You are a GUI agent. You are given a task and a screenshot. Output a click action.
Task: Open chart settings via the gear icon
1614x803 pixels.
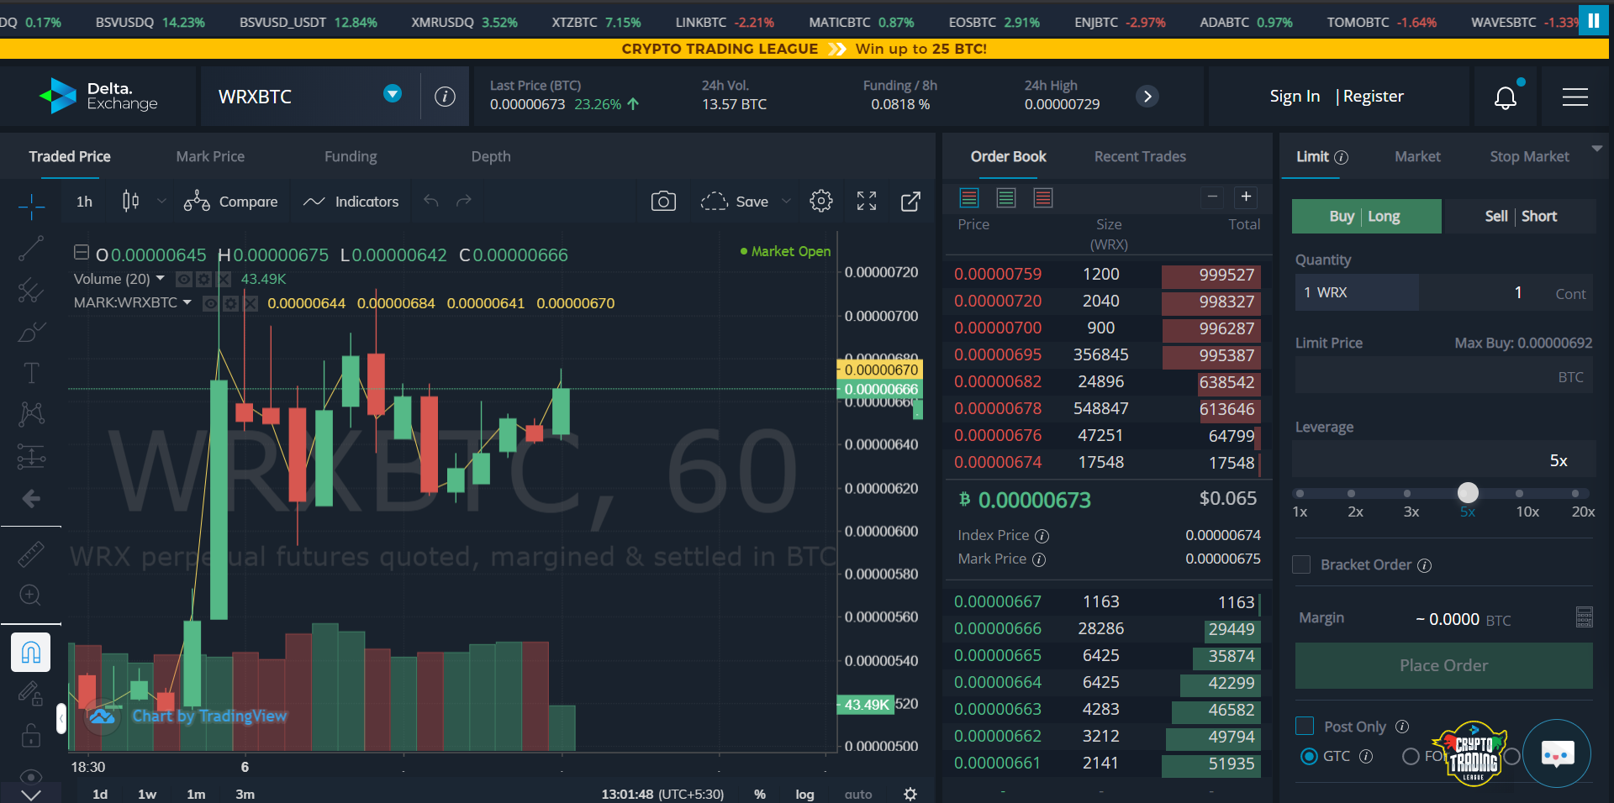coord(821,201)
